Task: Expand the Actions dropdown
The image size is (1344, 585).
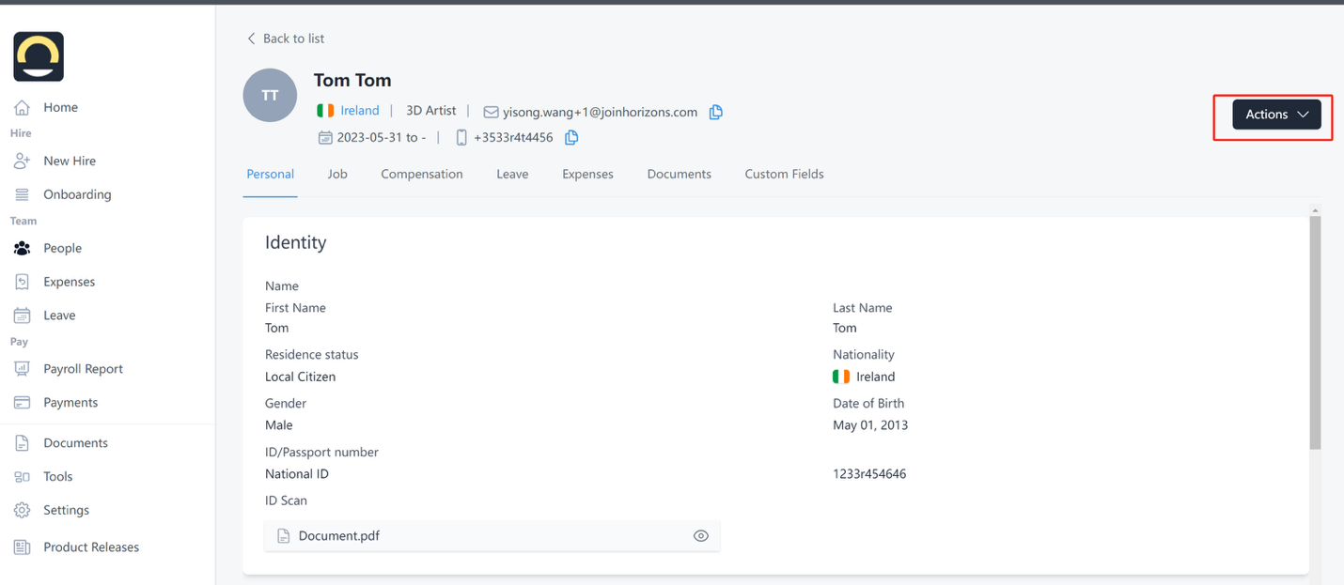Action: (x=1276, y=115)
